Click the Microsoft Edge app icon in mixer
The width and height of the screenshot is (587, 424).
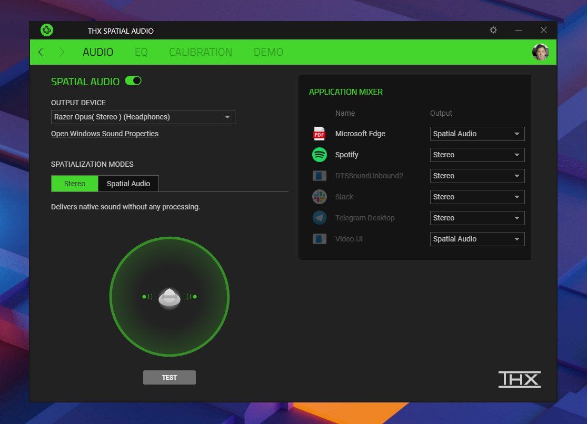(319, 134)
